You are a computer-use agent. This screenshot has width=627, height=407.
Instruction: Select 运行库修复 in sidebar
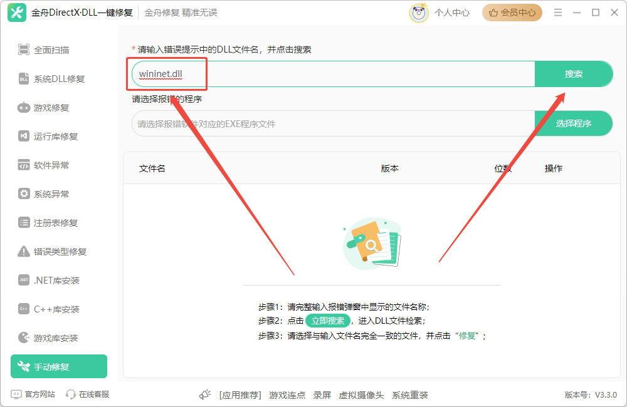pos(59,137)
